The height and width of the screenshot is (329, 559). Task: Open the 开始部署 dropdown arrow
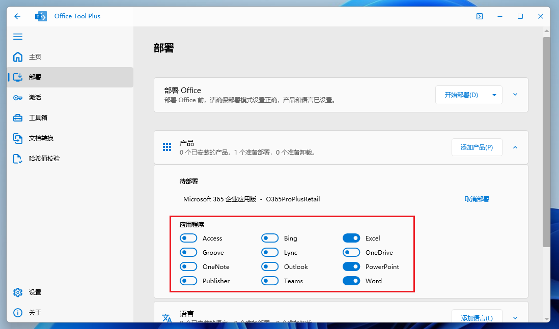494,95
